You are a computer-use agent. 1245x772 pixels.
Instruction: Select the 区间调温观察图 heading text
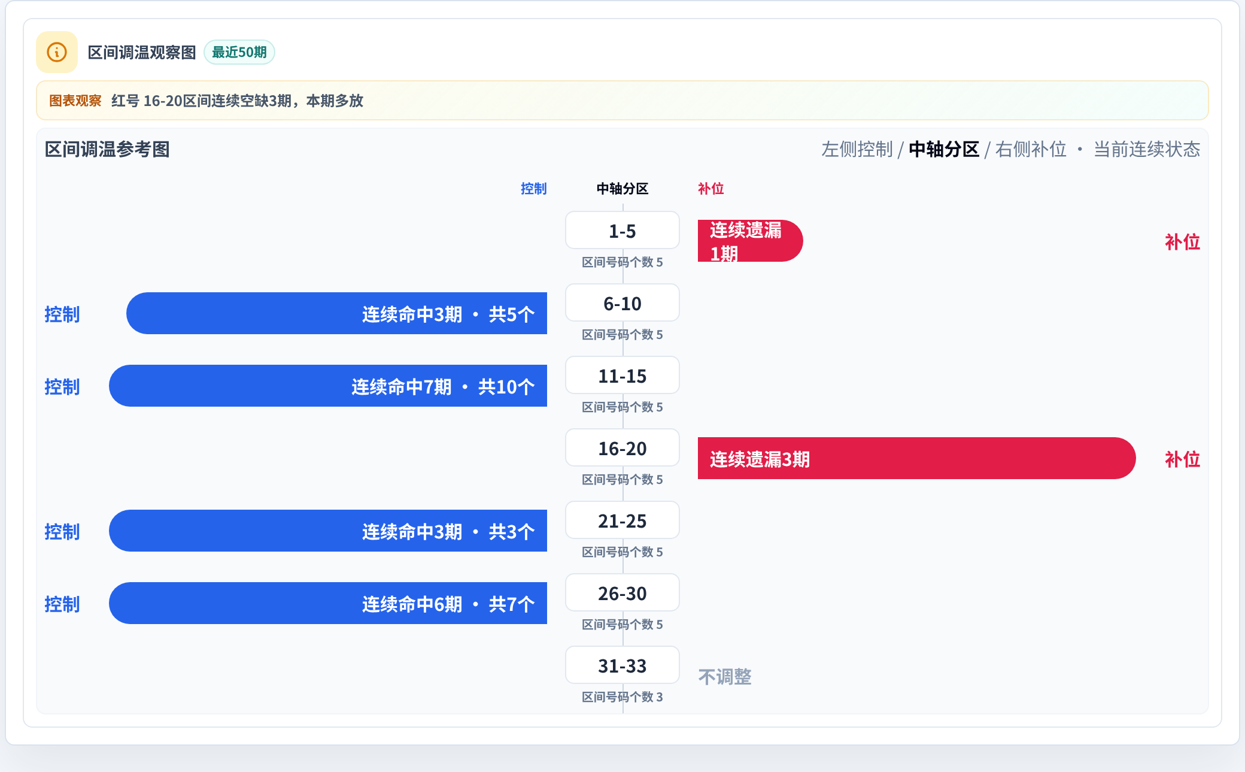[x=142, y=53]
